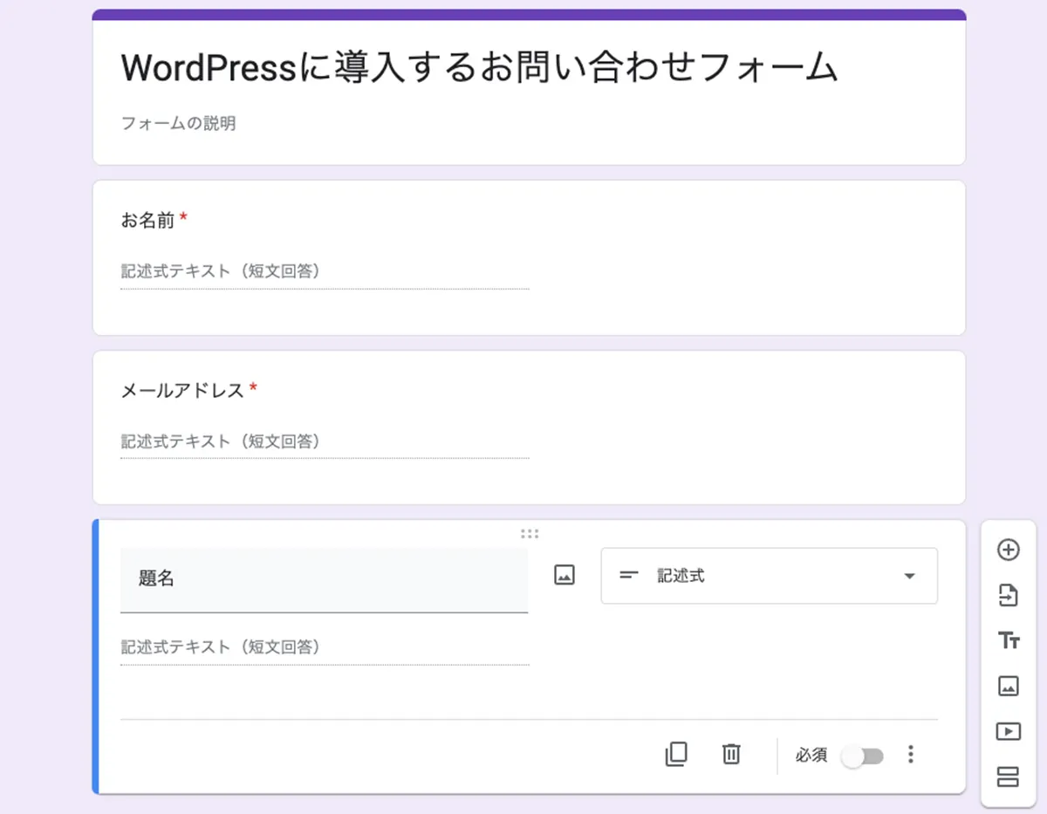Viewport: 1047px width, 814px height.
Task: Click the フォームの説明 description field
Action: [178, 123]
